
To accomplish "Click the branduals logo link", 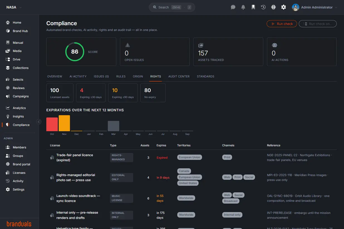I will pyautogui.click(x=19, y=224).
